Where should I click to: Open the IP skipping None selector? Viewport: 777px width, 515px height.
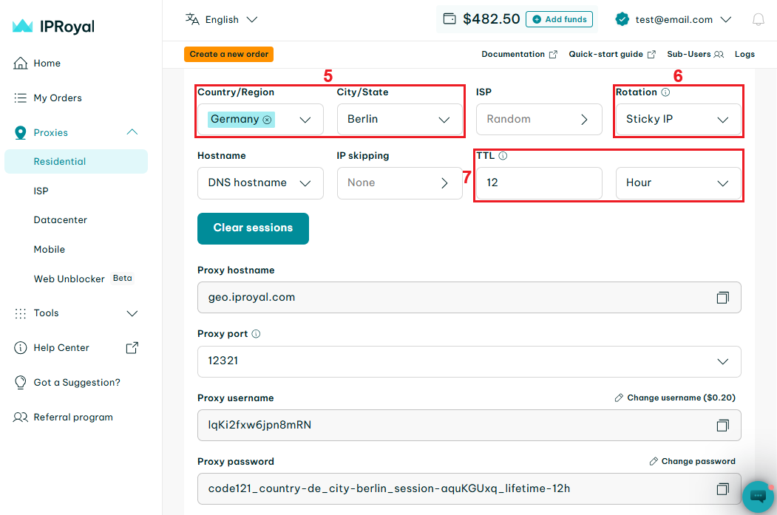[399, 183]
